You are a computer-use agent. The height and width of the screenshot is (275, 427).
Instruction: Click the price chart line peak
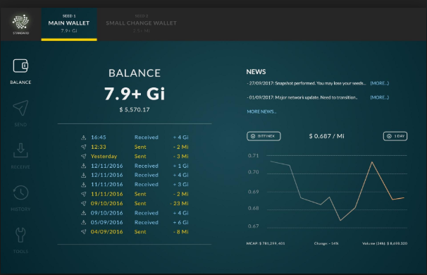372,162
